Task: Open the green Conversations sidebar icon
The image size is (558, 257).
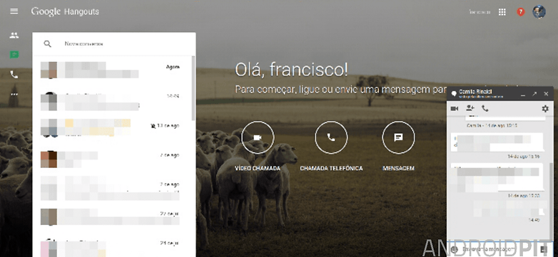Action: click(14, 55)
